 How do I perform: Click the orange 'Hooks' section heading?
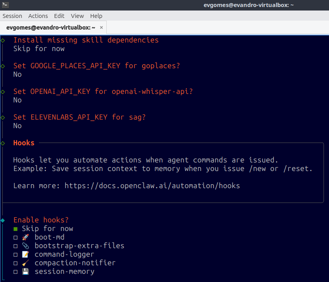24,143
